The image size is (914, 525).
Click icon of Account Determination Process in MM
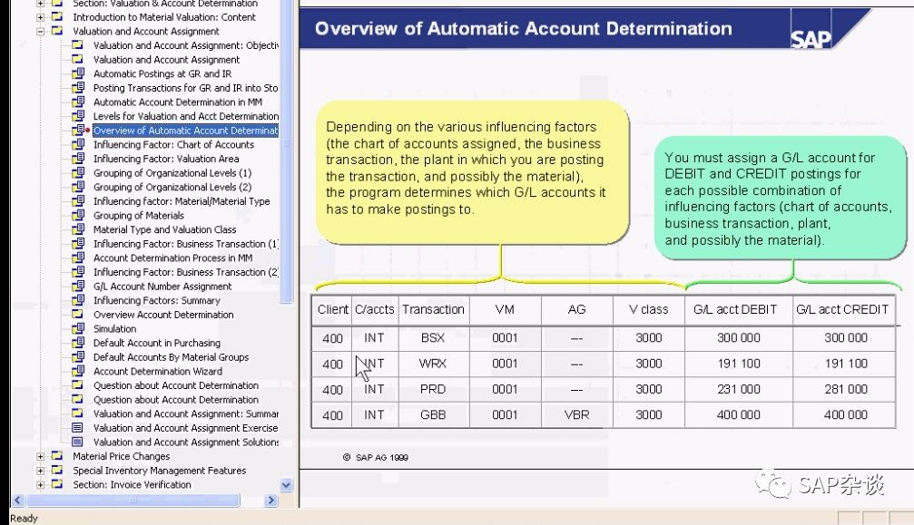tap(77, 258)
